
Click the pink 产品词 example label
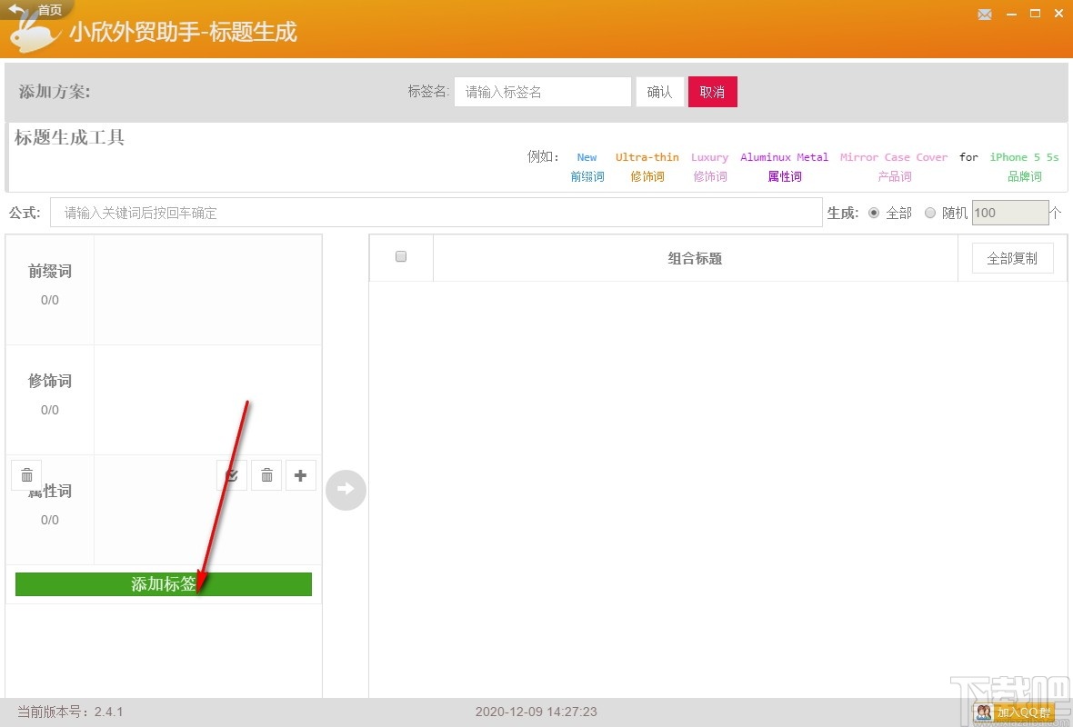tap(895, 176)
